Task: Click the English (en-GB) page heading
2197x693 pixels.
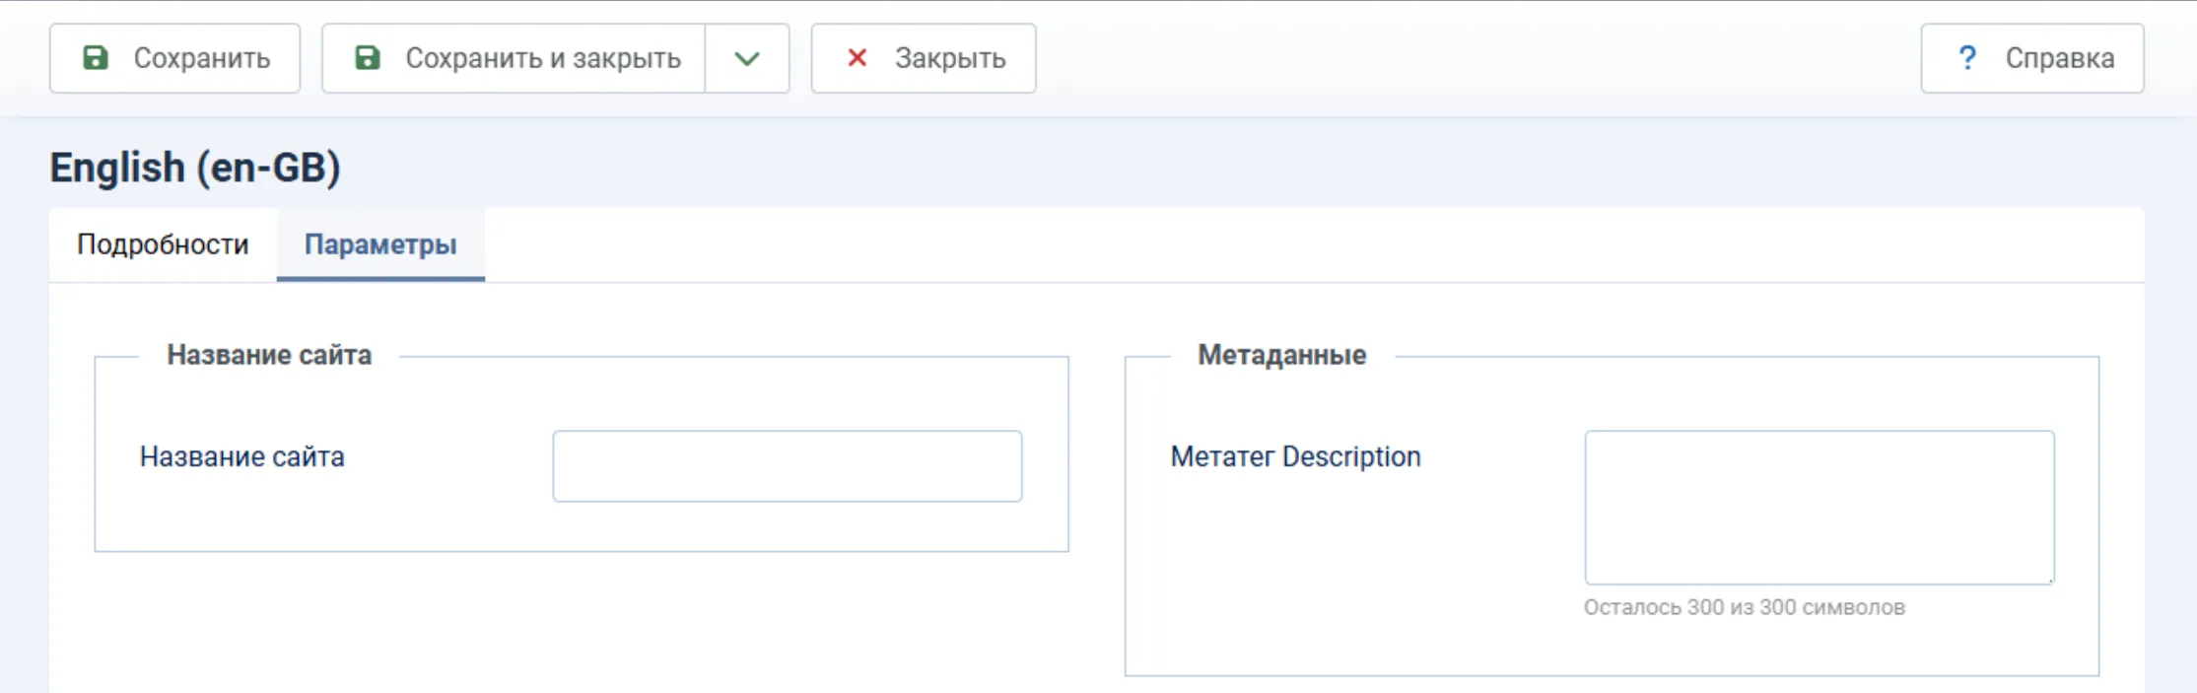Action: (195, 168)
